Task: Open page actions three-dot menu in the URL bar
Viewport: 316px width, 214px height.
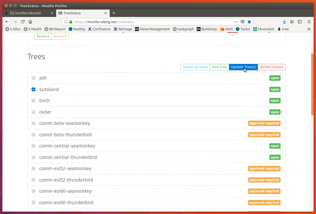Action: pos(236,22)
